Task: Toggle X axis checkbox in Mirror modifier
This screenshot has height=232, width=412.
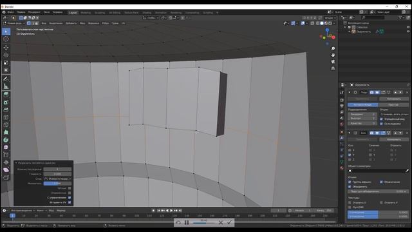Action: tap(350, 150)
